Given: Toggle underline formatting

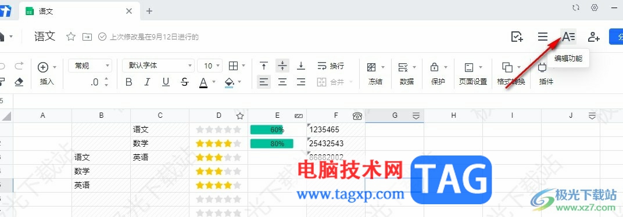Looking at the screenshot, I should (x=166, y=82).
